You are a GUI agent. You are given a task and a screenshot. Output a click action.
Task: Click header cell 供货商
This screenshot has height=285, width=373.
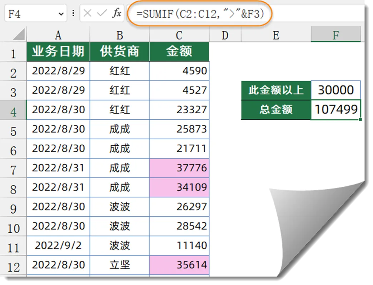pyautogui.click(x=120, y=52)
